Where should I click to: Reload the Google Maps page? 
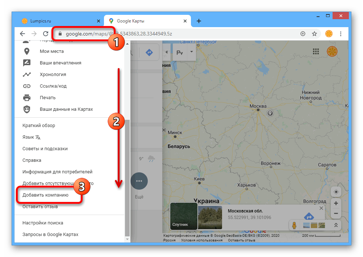coord(46,34)
